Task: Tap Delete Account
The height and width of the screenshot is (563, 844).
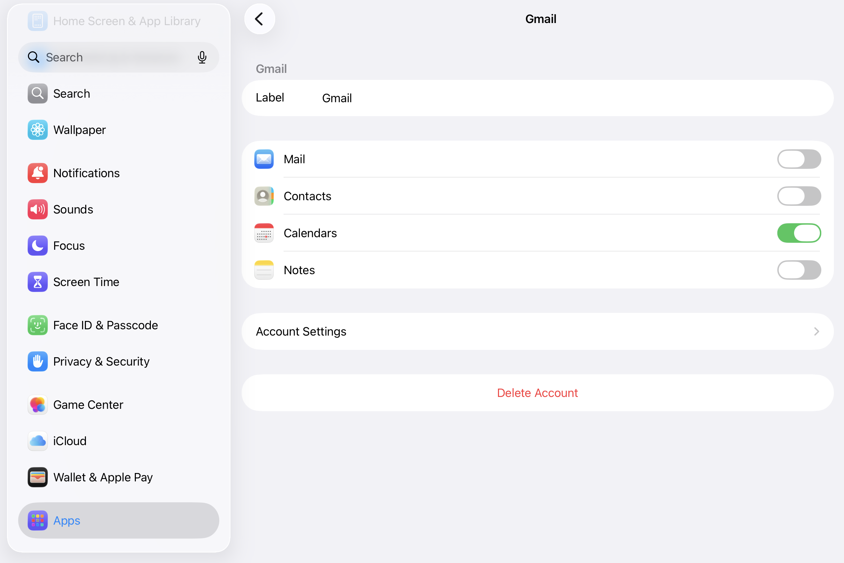Action: 538,393
